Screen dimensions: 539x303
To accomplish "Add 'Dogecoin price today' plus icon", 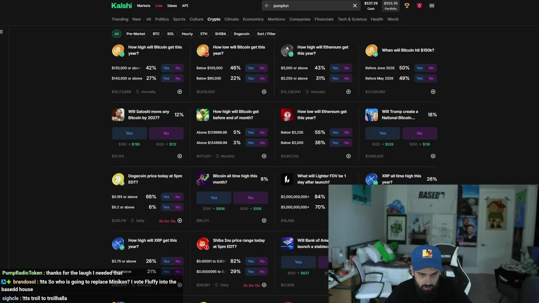I will 180,221.
